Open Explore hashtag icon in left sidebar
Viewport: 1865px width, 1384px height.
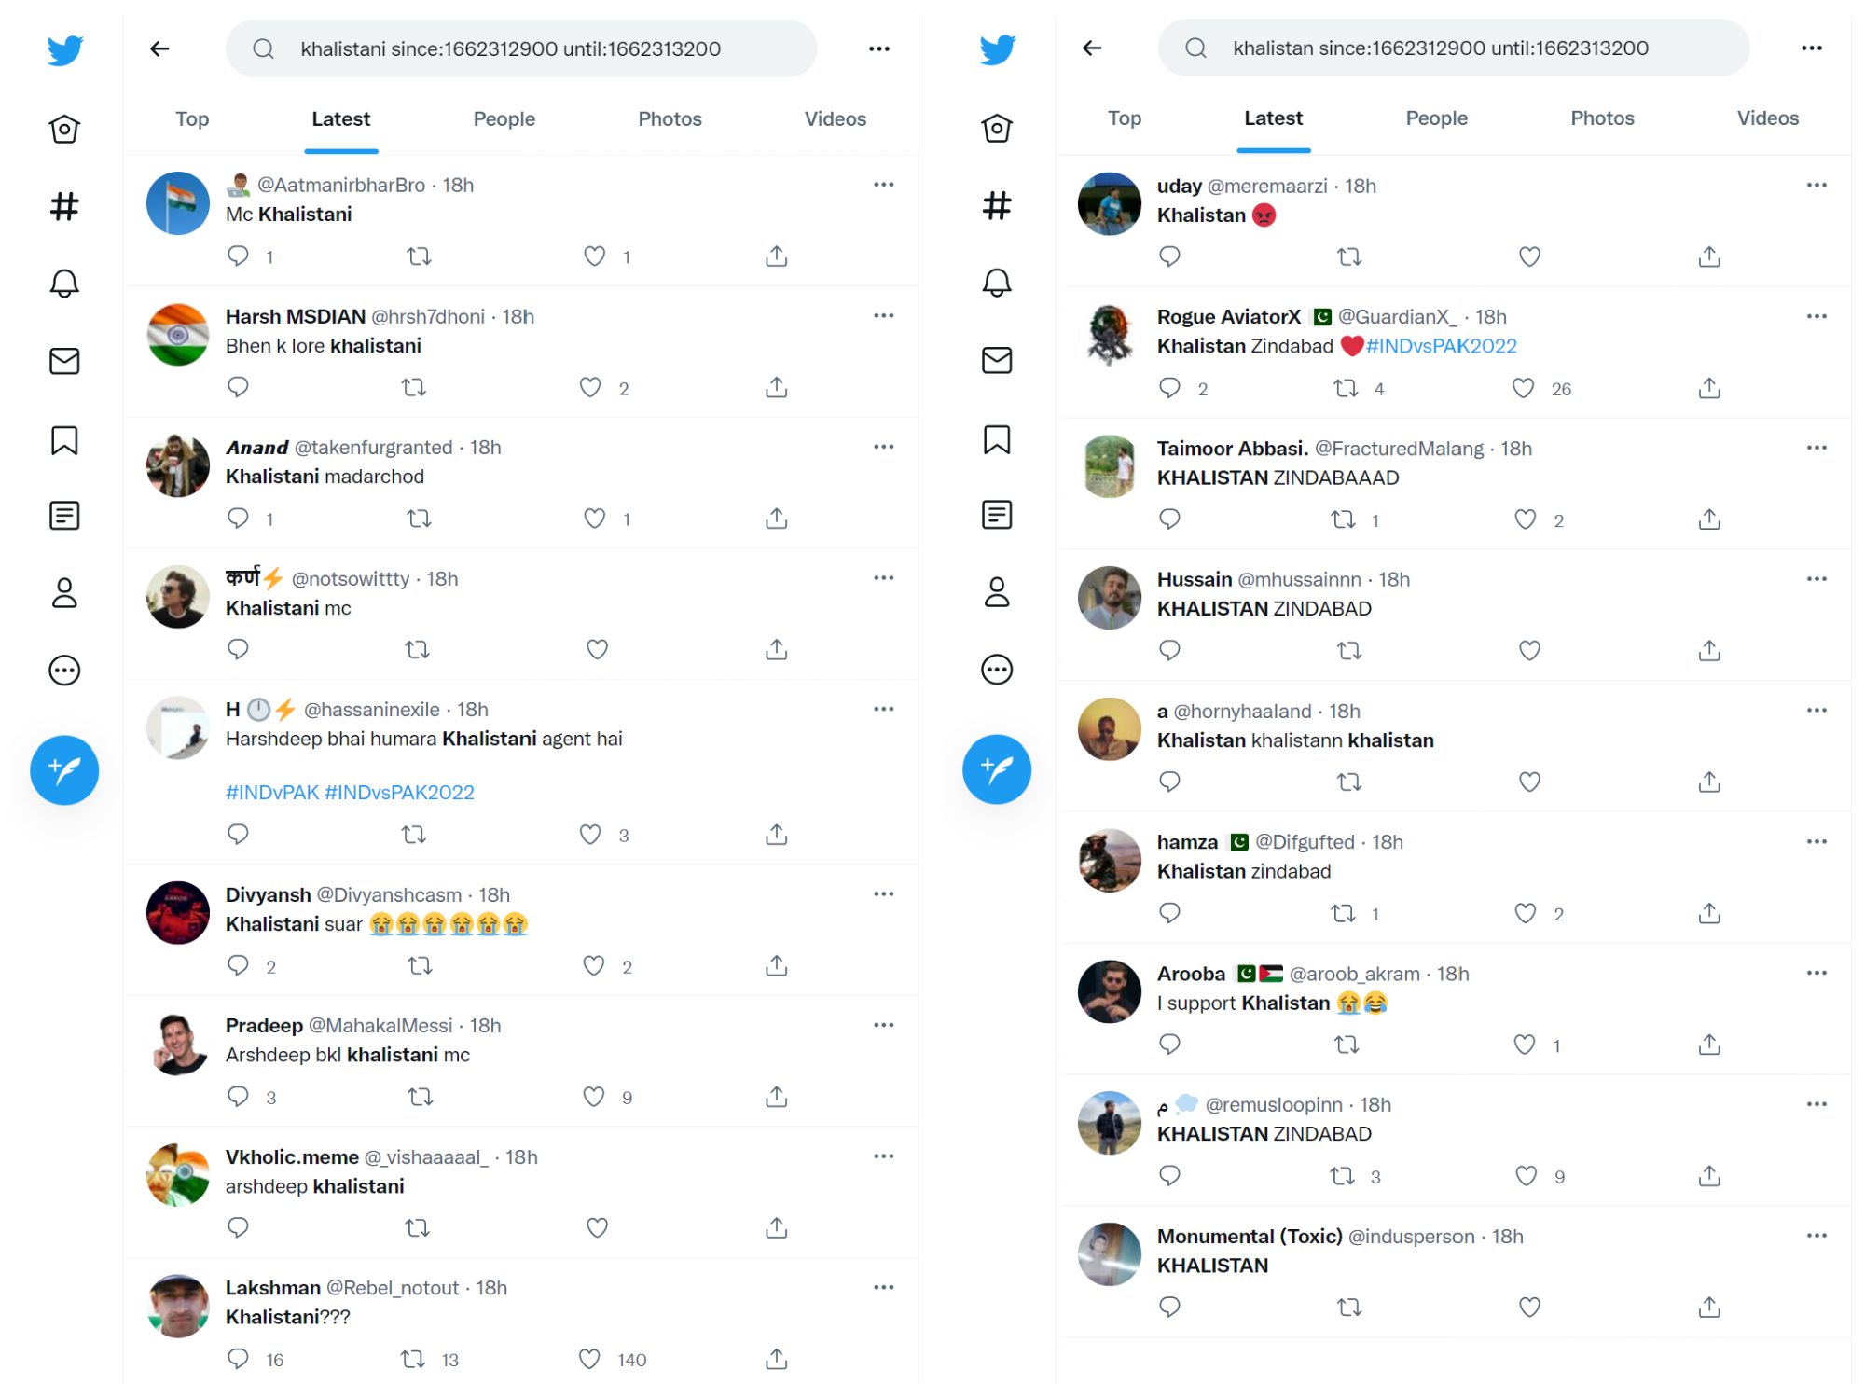[x=64, y=206]
